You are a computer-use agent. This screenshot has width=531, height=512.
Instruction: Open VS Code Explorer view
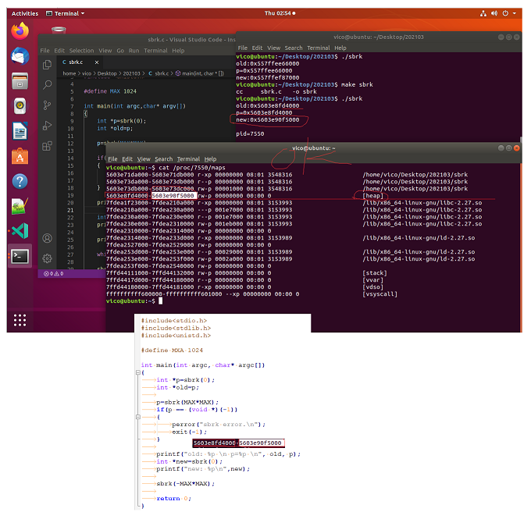[x=48, y=65]
